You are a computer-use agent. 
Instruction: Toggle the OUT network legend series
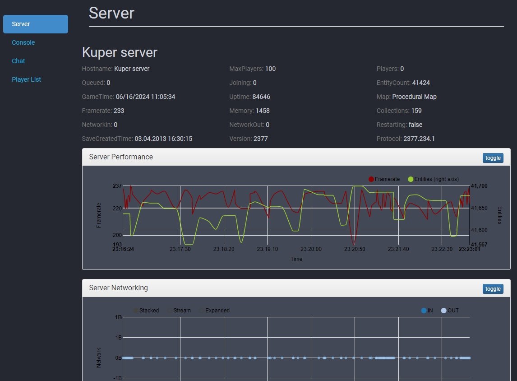(x=452, y=311)
